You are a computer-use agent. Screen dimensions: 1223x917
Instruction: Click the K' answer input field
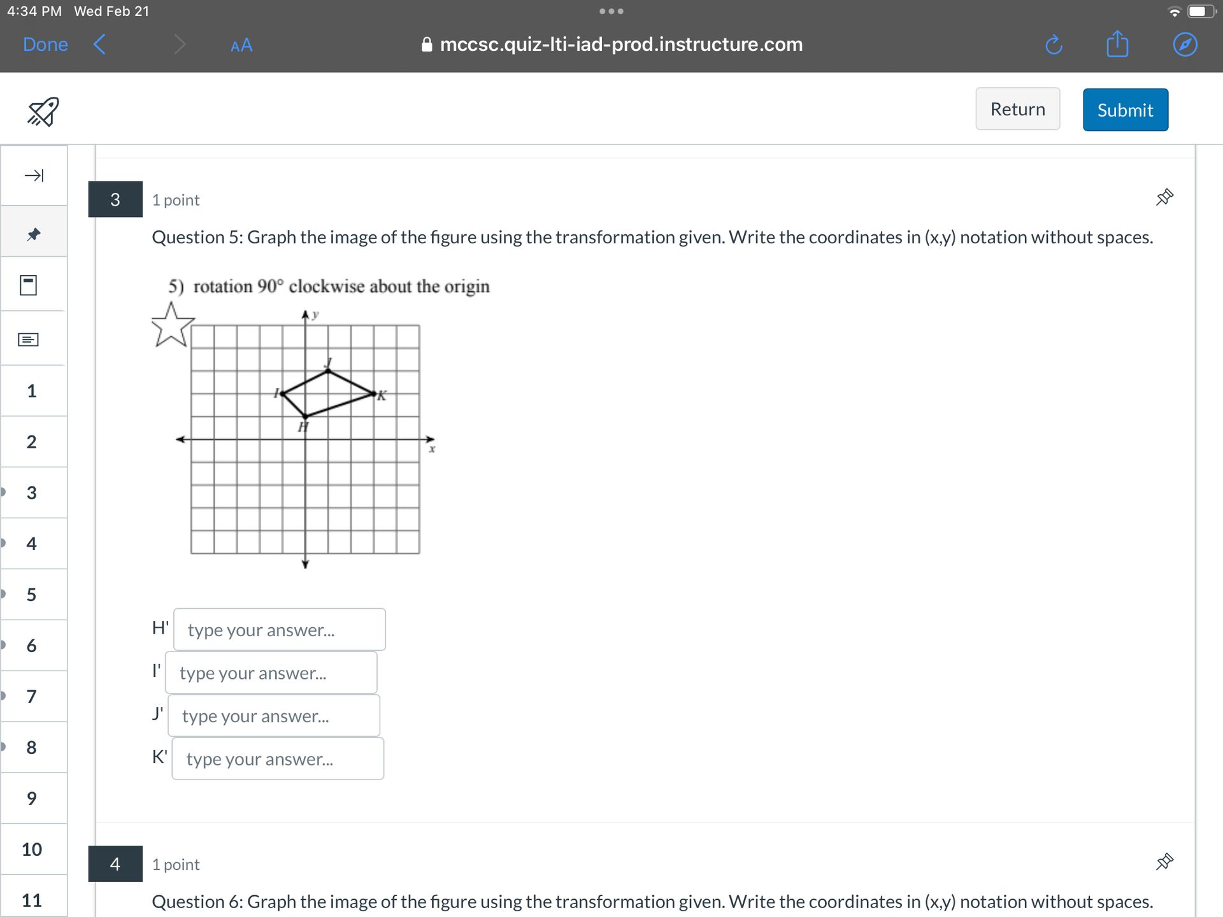tap(278, 759)
